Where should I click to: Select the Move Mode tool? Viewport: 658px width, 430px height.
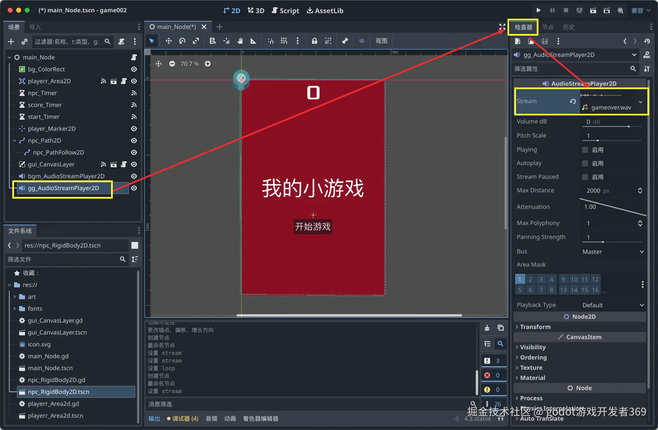(169, 41)
